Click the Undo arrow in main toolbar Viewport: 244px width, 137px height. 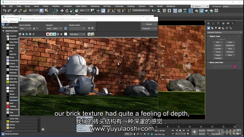coord(5,11)
